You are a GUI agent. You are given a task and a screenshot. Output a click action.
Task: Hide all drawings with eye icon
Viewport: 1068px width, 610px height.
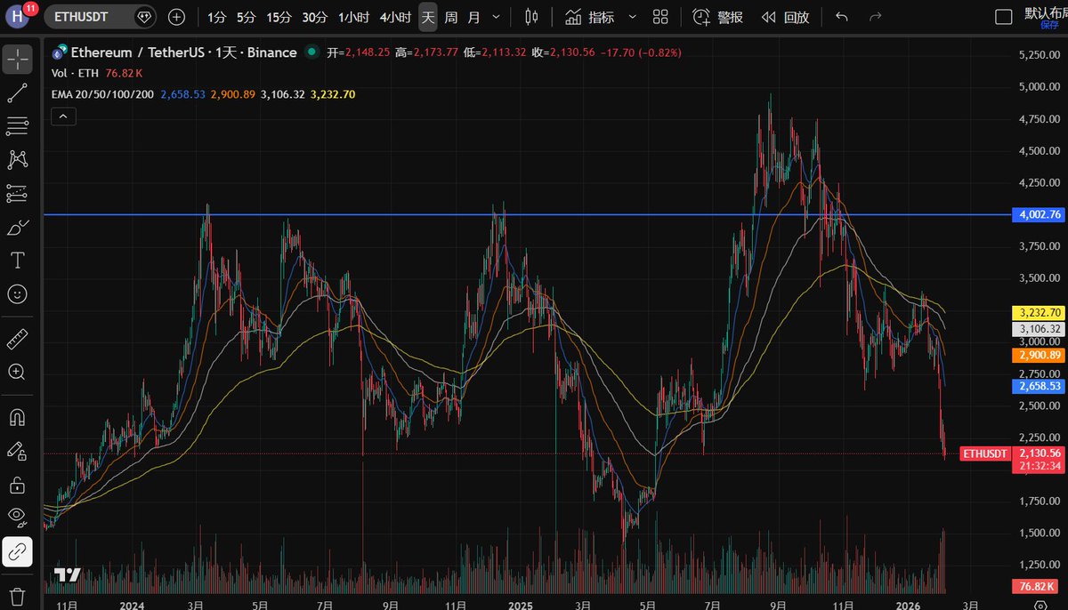coord(17,517)
